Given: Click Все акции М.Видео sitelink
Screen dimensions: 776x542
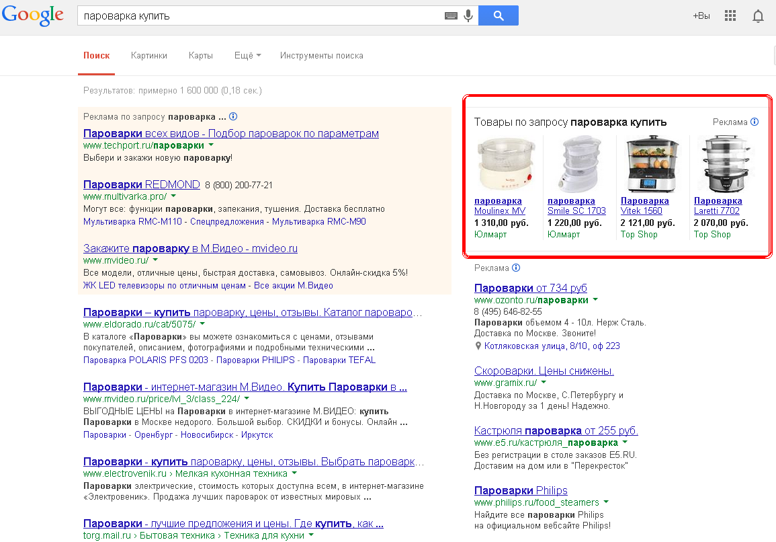Looking at the screenshot, I should [x=294, y=285].
